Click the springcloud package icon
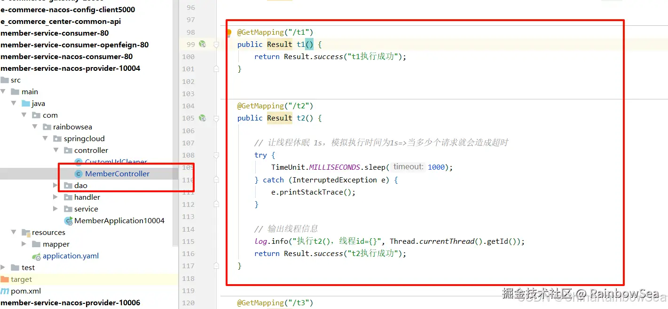The width and height of the screenshot is (668, 309). 57,139
